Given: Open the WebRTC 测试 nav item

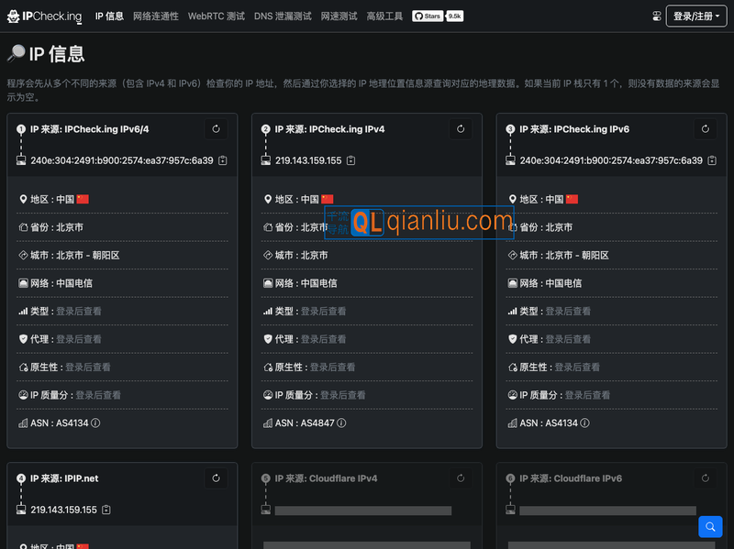Looking at the screenshot, I should point(216,16).
